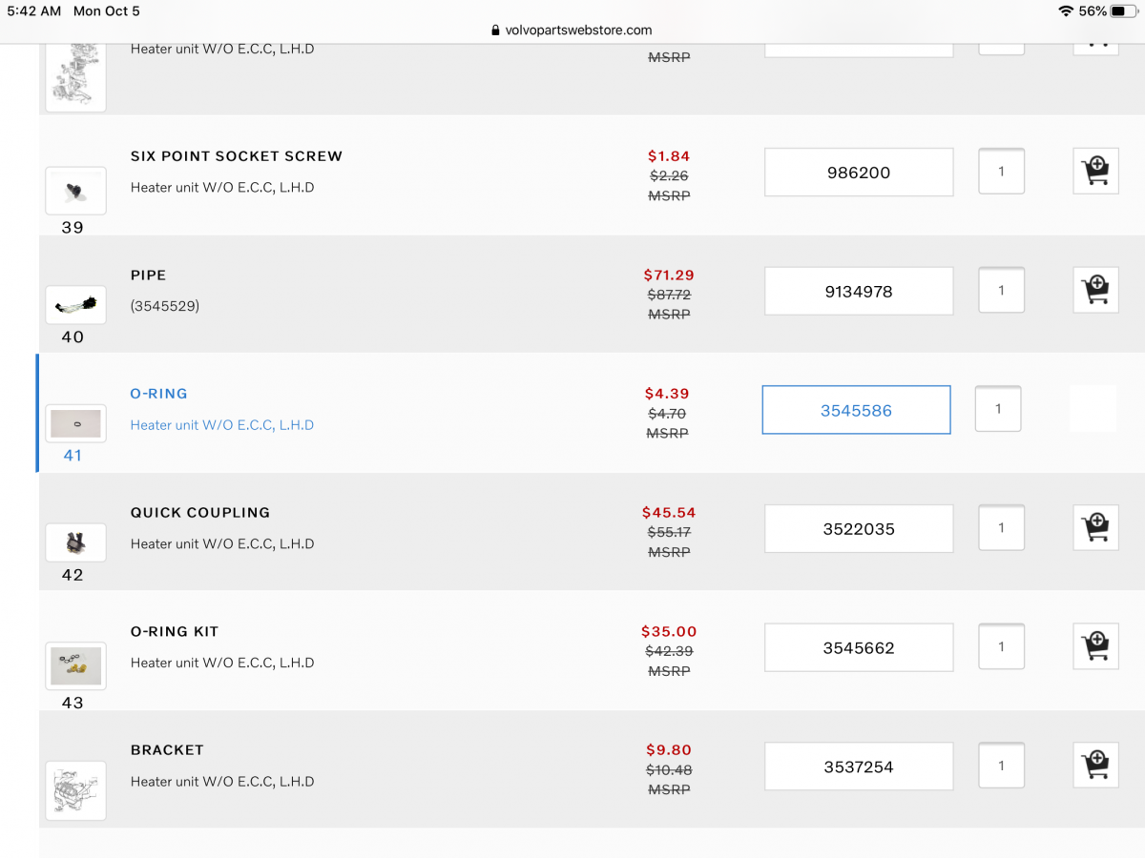The height and width of the screenshot is (858, 1145).
Task: Edit quantity field for Quick Coupling
Action: pyautogui.click(x=1001, y=528)
